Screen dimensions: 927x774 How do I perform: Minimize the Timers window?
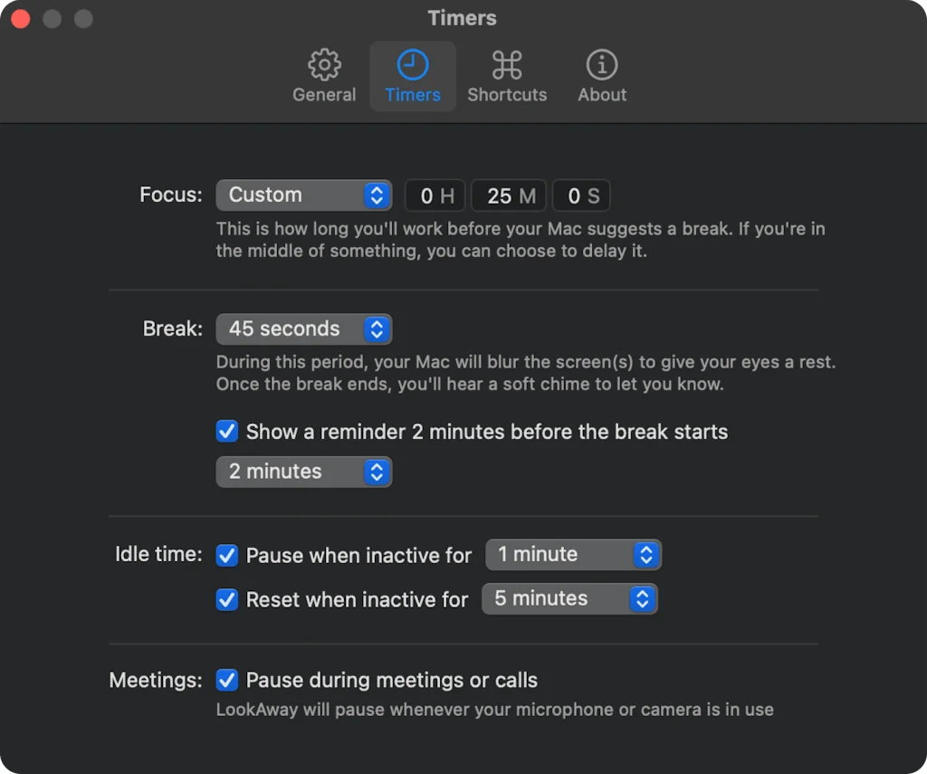[52, 17]
